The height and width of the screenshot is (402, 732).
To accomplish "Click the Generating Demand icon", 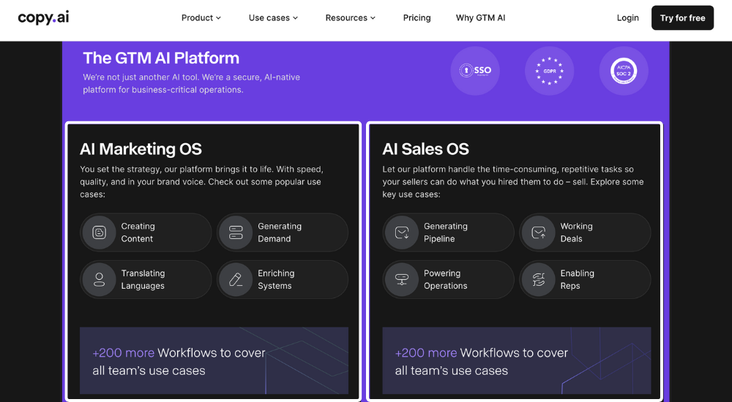I will [x=236, y=232].
